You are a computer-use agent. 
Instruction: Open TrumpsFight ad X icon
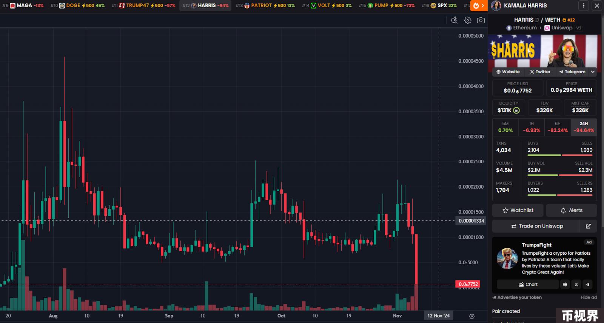tap(576, 285)
